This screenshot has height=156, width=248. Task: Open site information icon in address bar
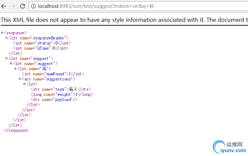pyautogui.click(x=33, y=6)
